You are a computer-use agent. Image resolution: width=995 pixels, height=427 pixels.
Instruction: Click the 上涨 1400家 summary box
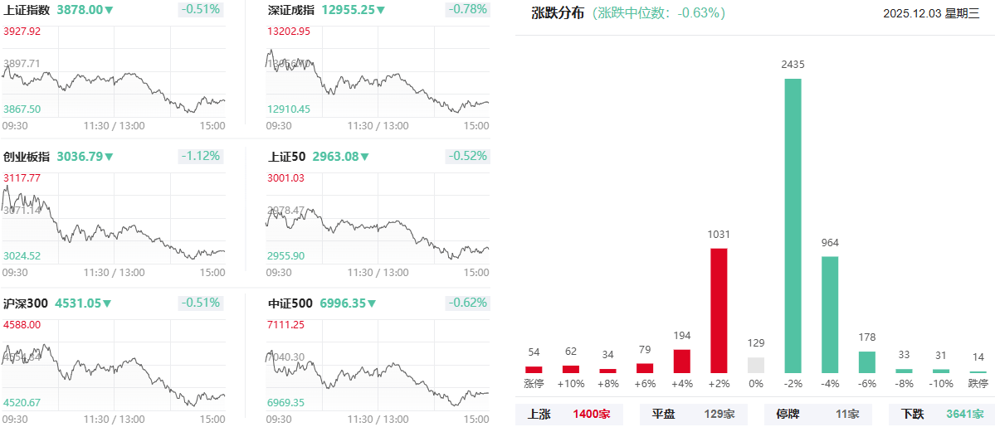[569, 414]
